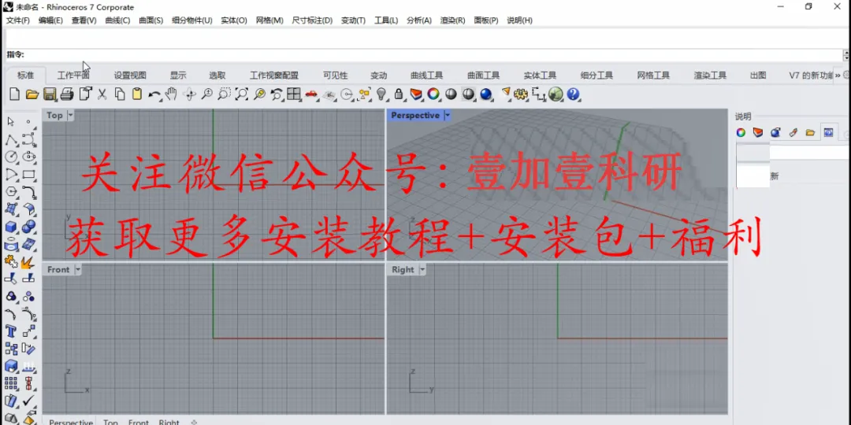Switch to the 设置视图 toolbar tab
Image resolution: width=851 pixels, height=425 pixels.
[x=130, y=76]
